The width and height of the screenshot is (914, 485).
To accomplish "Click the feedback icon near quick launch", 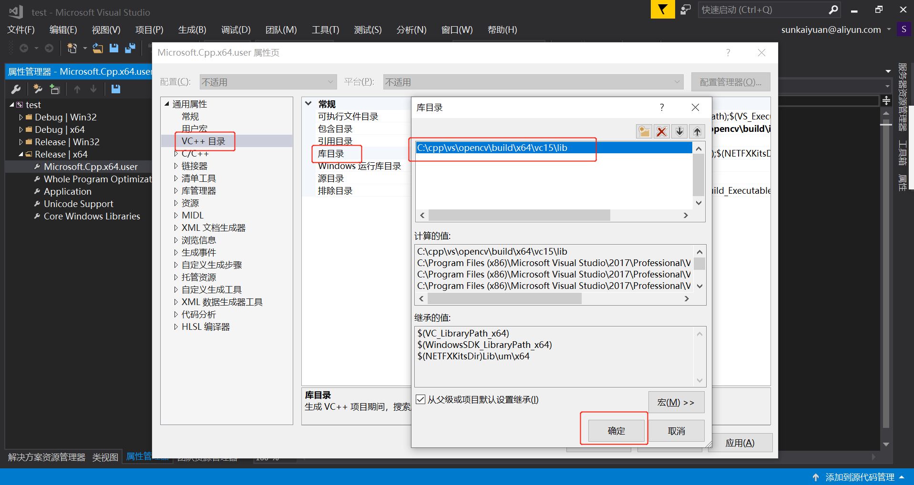I will [686, 10].
